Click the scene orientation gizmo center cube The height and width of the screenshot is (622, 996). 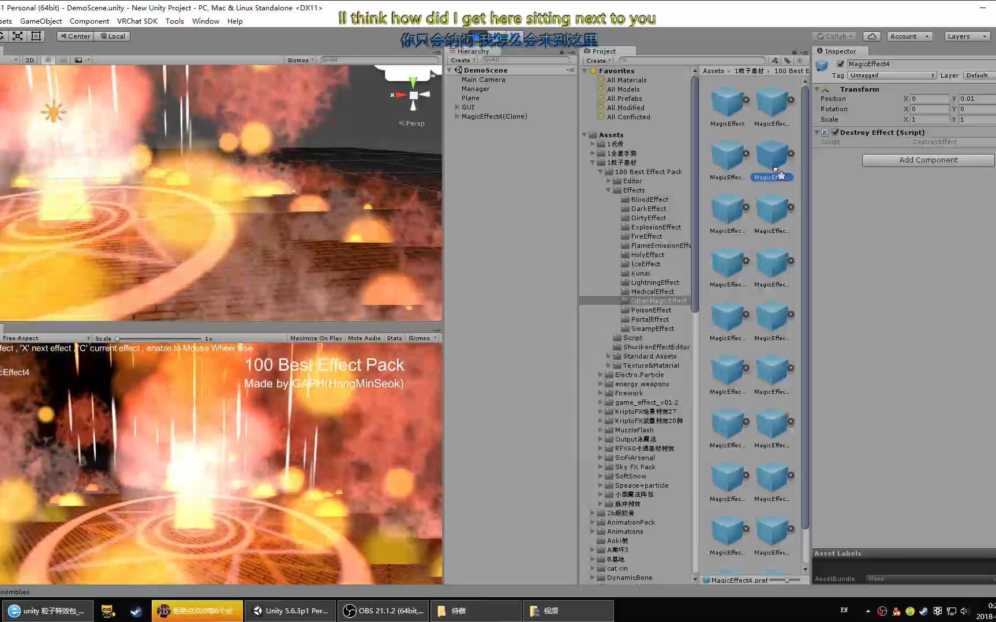click(x=413, y=95)
